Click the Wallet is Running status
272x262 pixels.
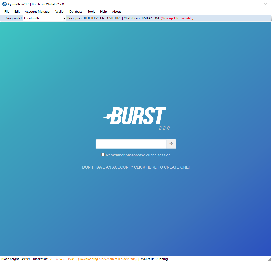154,259
